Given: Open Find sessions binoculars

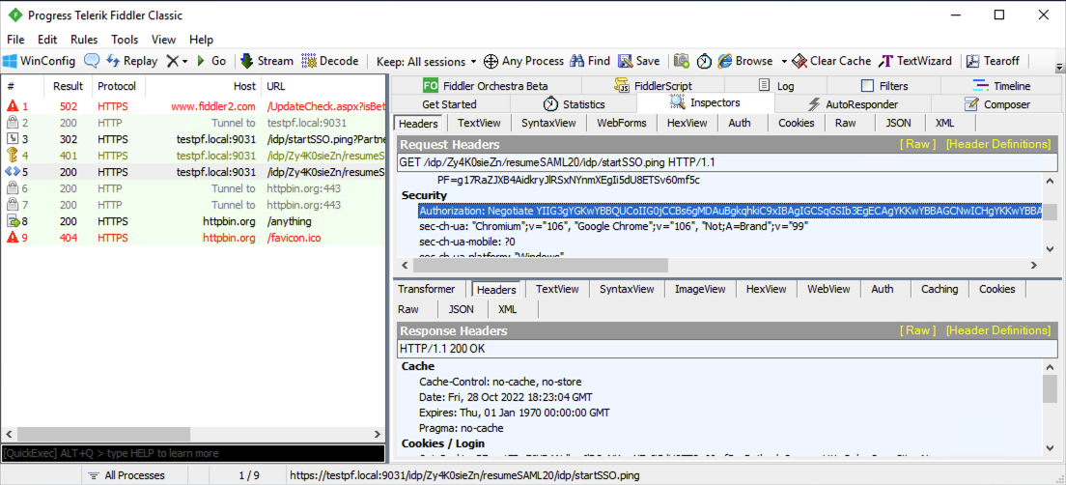Looking at the screenshot, I should pos(590,61).
